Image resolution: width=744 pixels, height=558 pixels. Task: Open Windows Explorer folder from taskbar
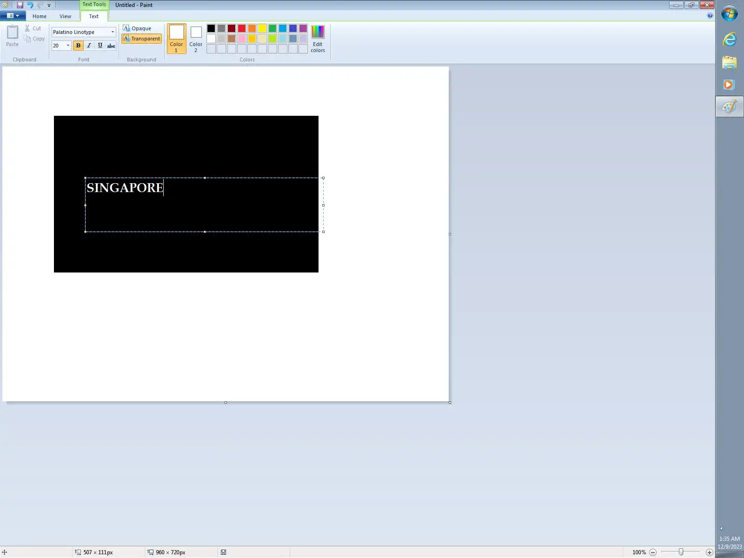click(730, 62)
